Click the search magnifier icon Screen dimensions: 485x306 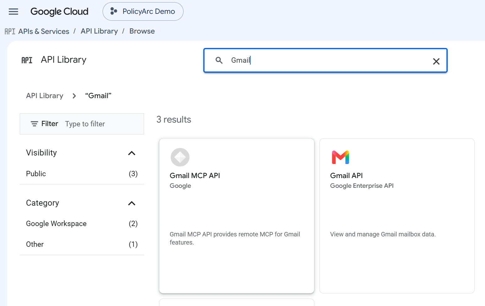(x=219, y=60)
